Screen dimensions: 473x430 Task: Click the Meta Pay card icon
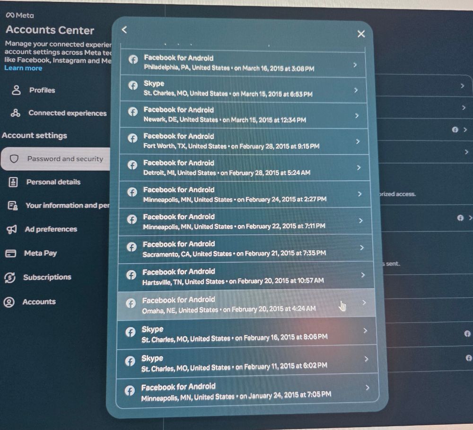(x=11, y=253)
